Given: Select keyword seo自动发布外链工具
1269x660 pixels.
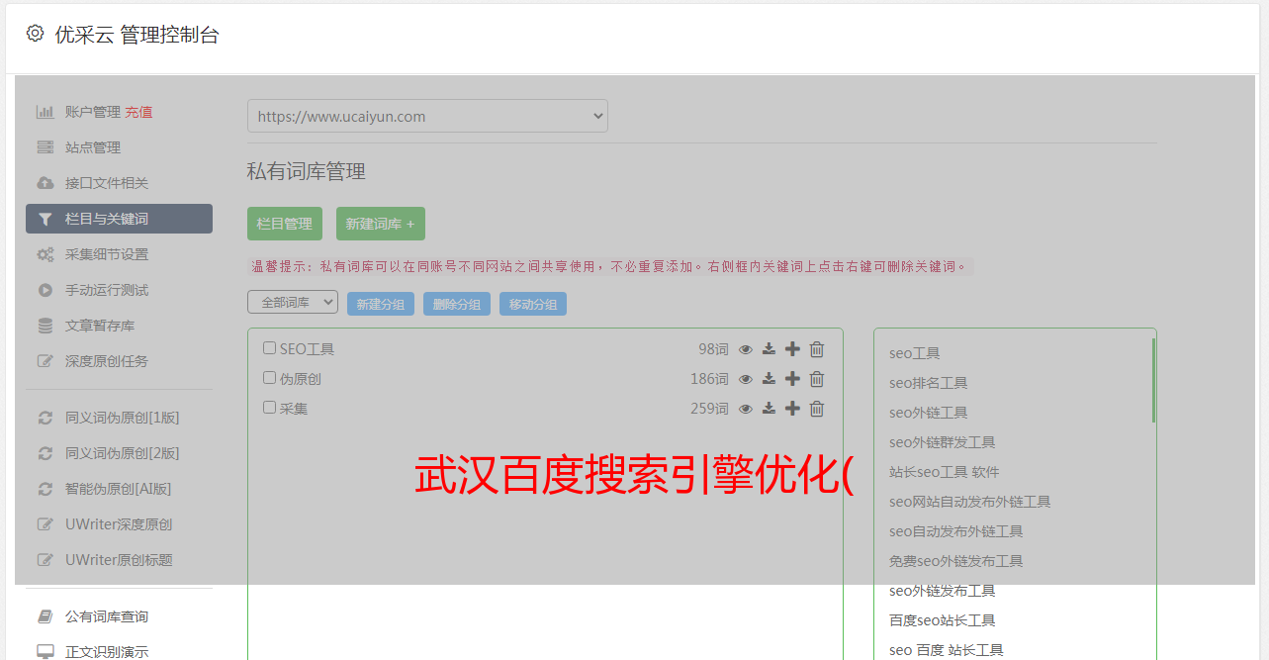Looking at the screenshot, I should click(955, 531).
